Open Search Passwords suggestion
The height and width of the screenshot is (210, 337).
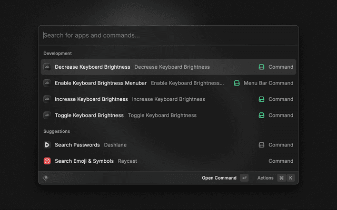point(77,145)
